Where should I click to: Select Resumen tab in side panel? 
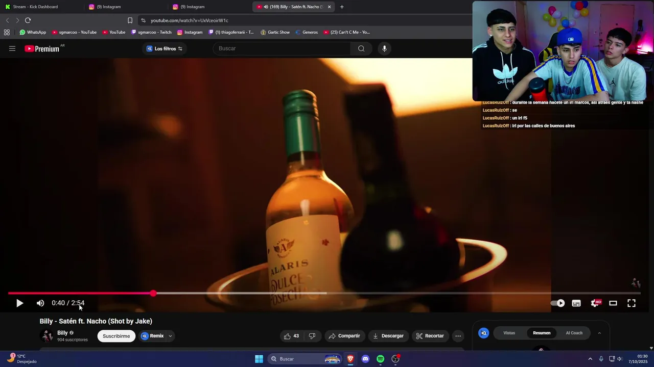click(x=542, y=333)
